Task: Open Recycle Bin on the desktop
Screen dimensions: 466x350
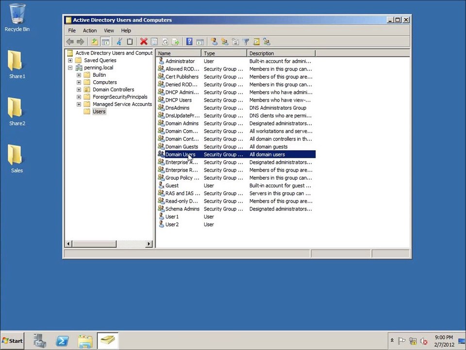Action: tap(17, 17)
